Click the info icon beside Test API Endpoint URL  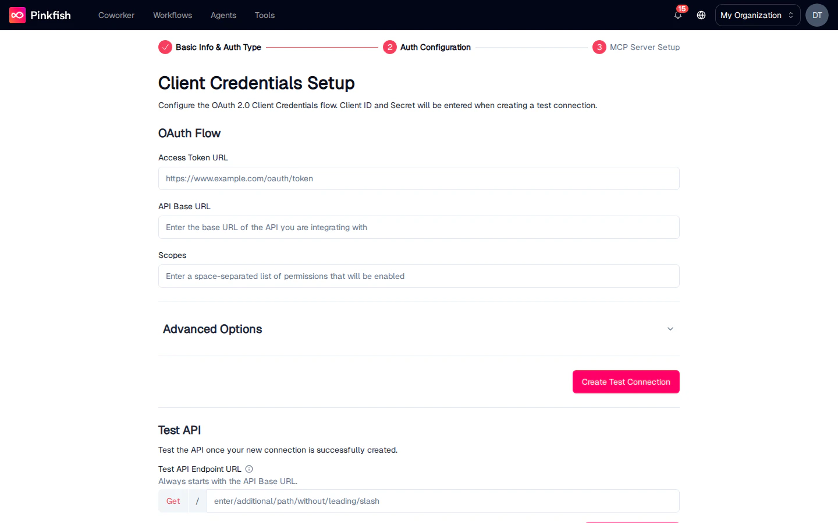click(248, 469)
